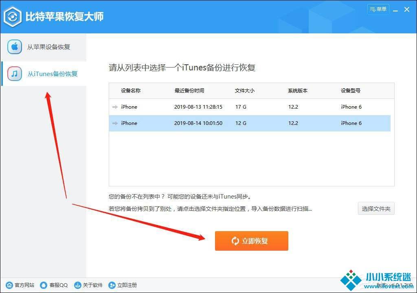Click iPhone 6 model in 17 G row
The height and width of the screenshot is (293, 417).
(x=351, y=107)
